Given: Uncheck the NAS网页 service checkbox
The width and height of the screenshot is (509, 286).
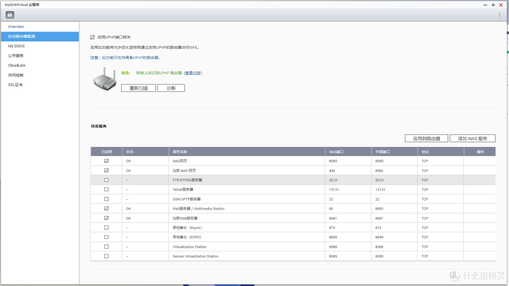Looking at the screenshot, I should [x=106, y=161].
